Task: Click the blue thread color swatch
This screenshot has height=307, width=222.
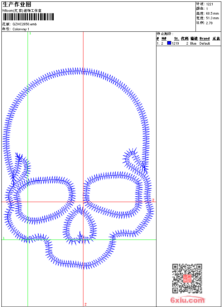Action: pyautogui.click(x=169, y=43)
